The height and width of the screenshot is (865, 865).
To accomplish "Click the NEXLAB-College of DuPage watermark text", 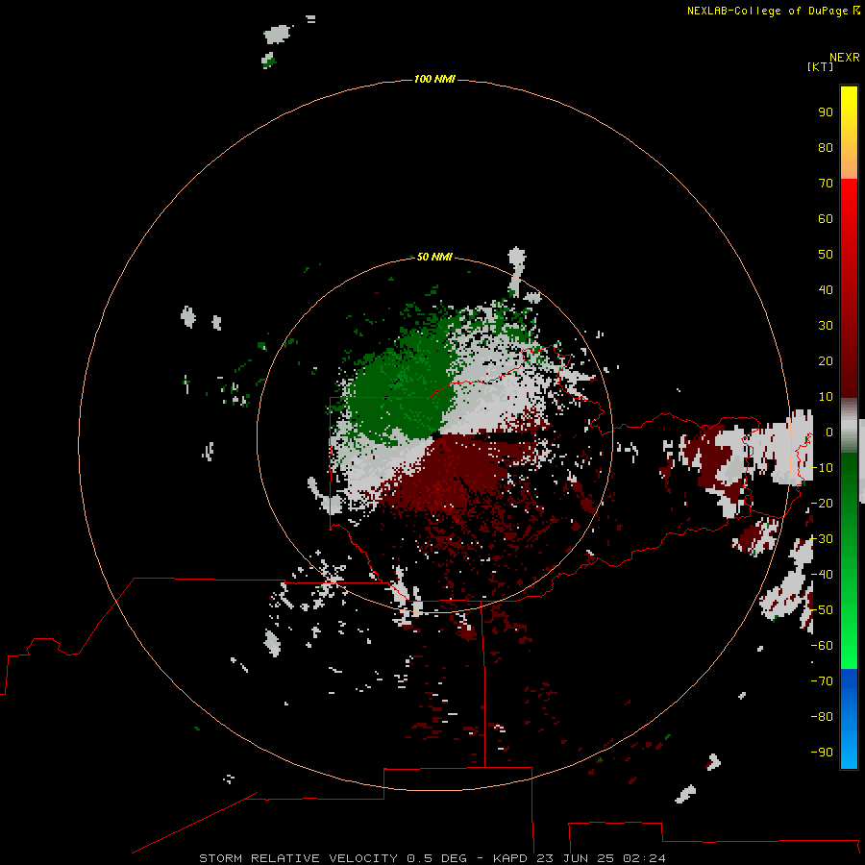I will 773,11.
